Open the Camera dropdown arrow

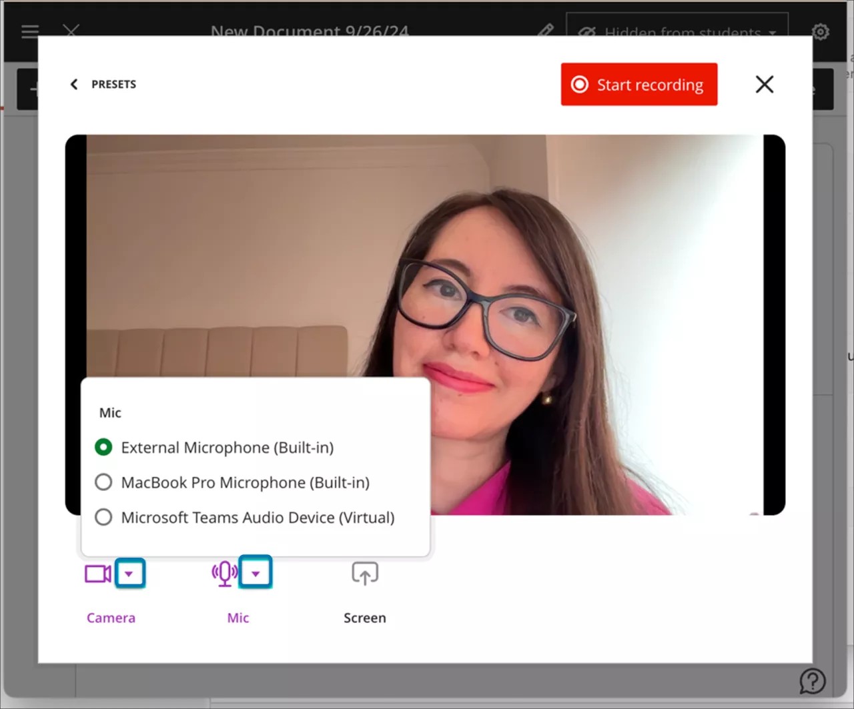[130, 572]
